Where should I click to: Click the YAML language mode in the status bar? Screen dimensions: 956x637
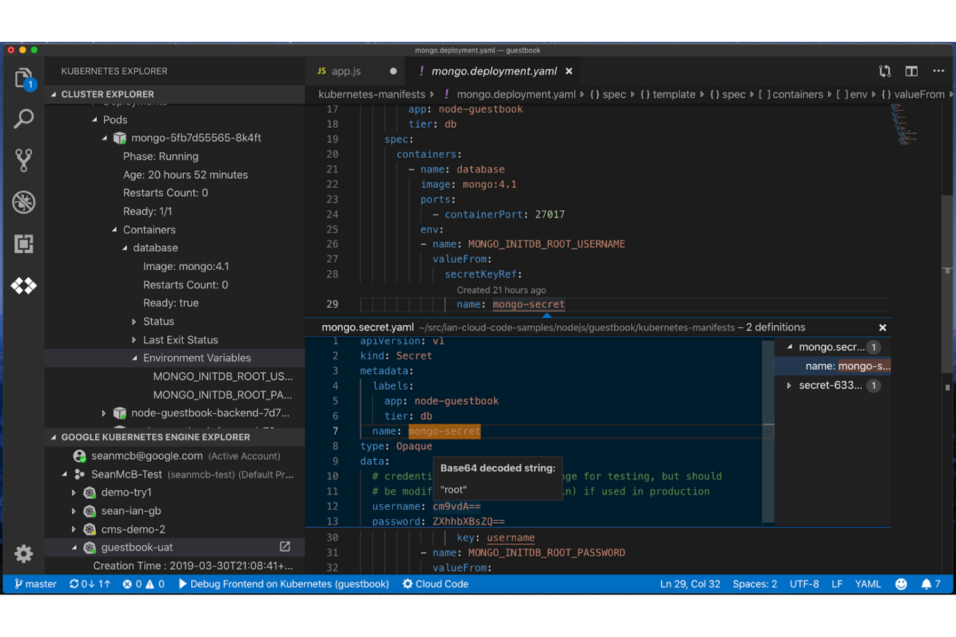pyautogui.click(x=868, y=584)
